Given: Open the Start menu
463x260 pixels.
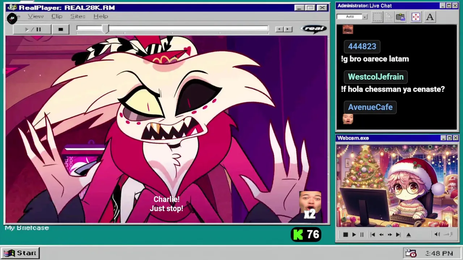Looking at the screenshot, I should point(20,253).
